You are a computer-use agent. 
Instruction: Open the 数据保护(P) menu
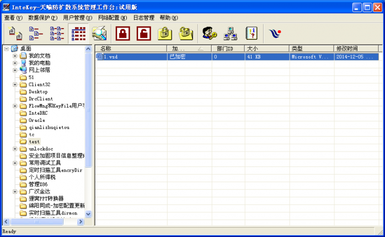point(42,18)
